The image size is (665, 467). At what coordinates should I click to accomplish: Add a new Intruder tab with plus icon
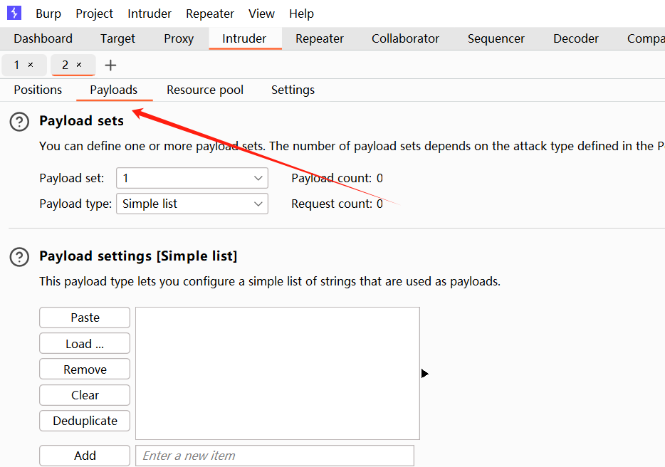(x=110, y=65)
